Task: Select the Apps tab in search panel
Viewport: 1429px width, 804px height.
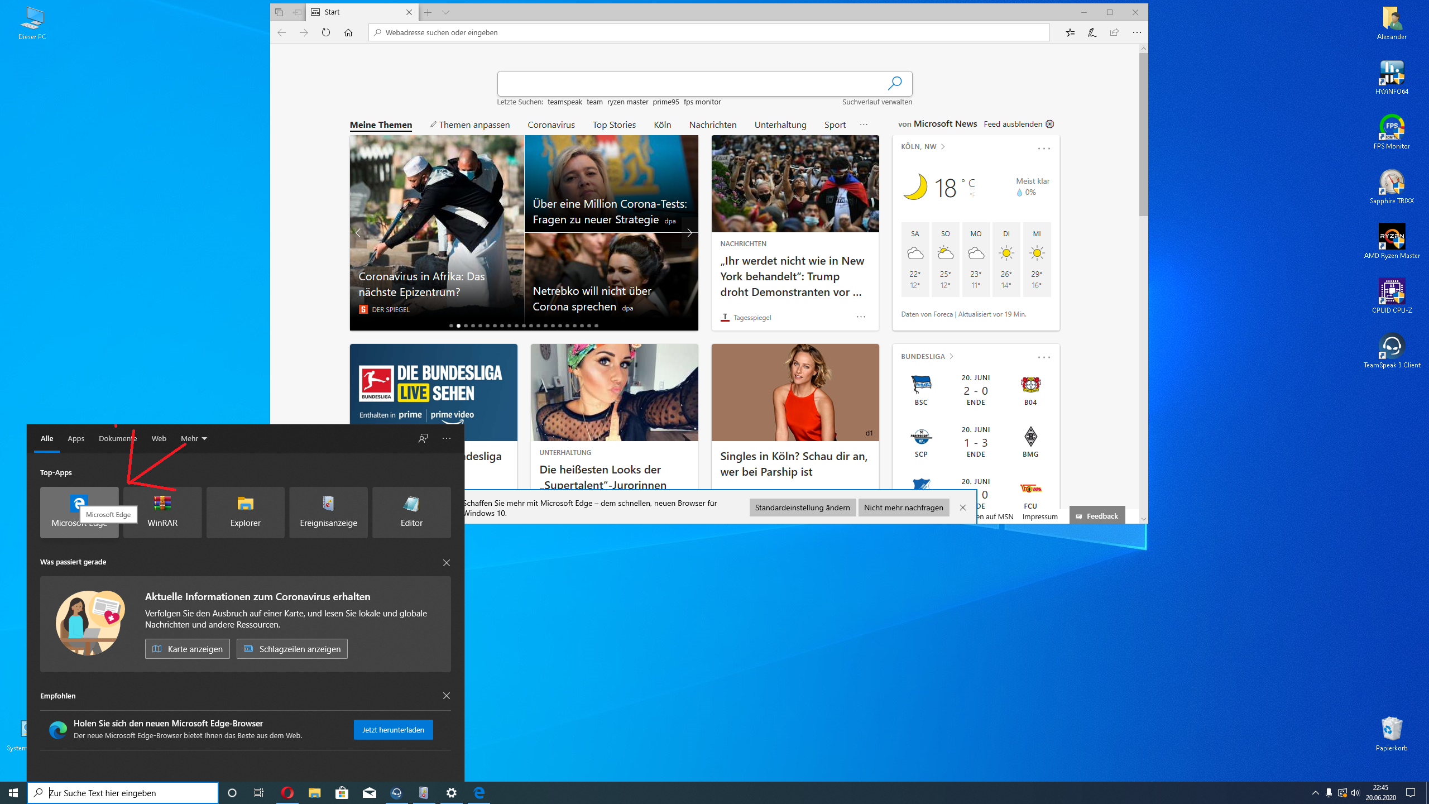Action: (76, 438)
